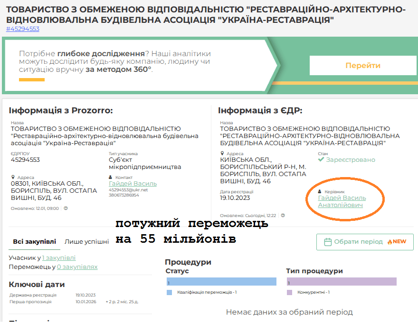The width and height of the screenshot is (418, 327).
Task: Open Гайдей Василь Анатолійович director link
Action: click(x=342, y=201)
